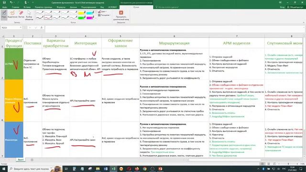Open the Формулы ribbon tab

[x=61, y=7]
